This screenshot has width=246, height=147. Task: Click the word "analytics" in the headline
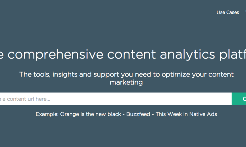188,54
